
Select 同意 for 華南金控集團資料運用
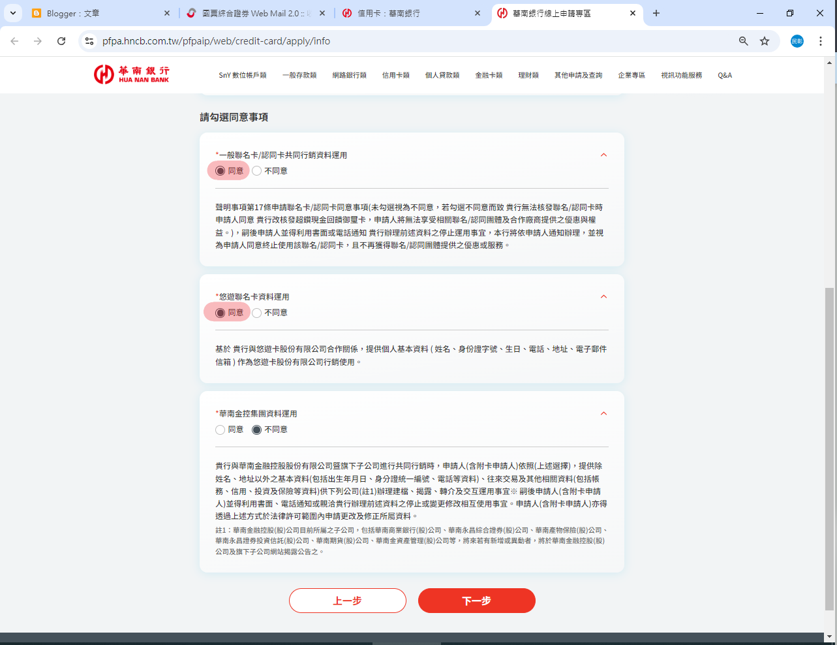point(221,430)
